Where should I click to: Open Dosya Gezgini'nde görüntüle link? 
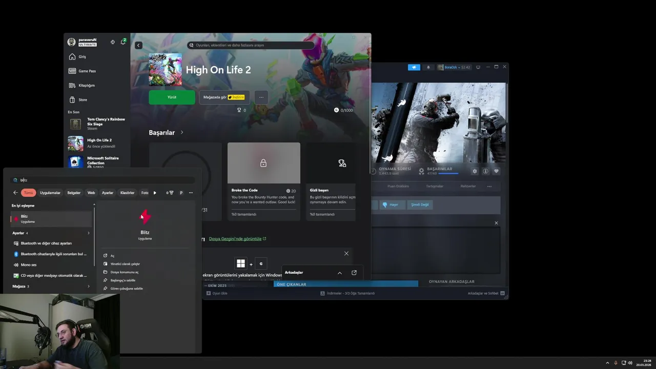(237, 239)
